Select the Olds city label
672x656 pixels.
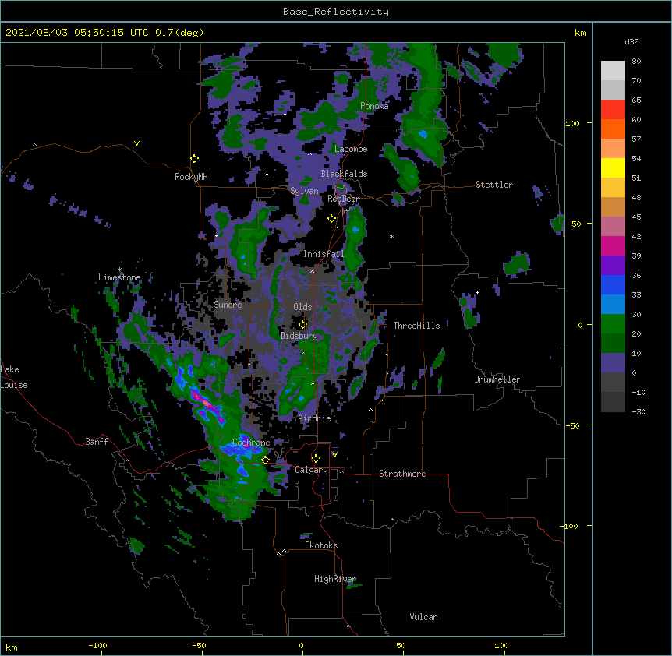pyautogui.click(x=302, y=307)
